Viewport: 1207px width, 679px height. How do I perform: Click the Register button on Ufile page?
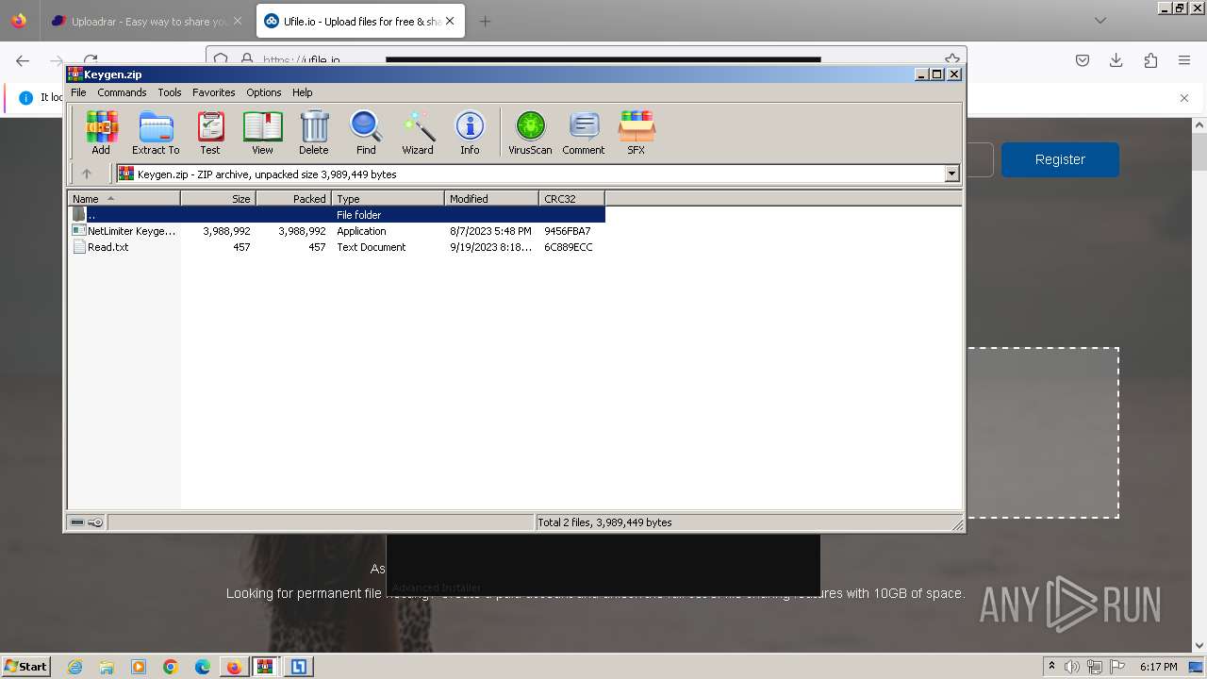pos(1060,159)
